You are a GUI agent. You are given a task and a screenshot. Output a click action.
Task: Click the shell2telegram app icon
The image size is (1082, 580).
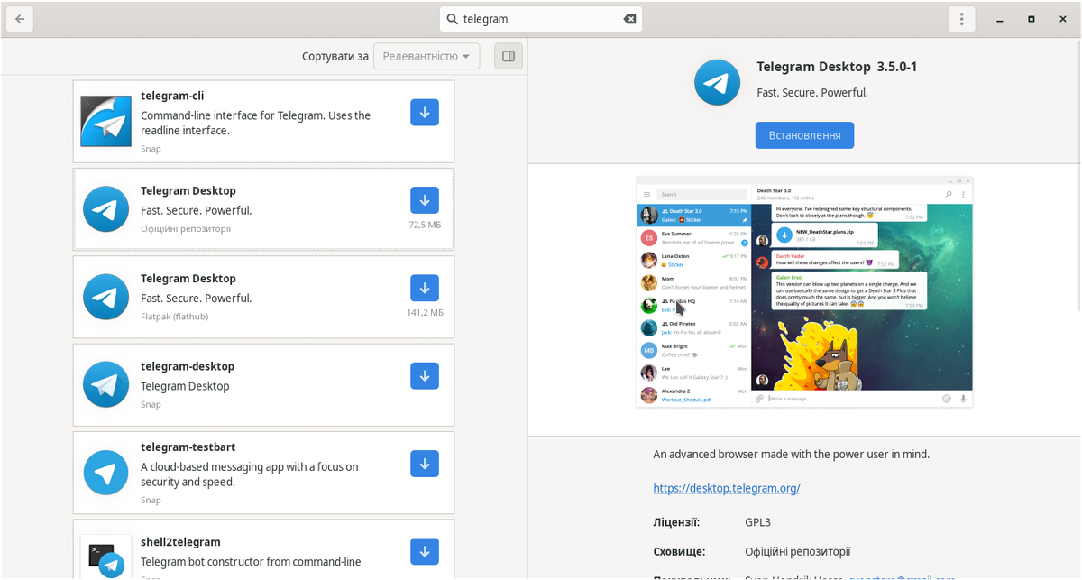pyautogui.click(x=105, y=557)
